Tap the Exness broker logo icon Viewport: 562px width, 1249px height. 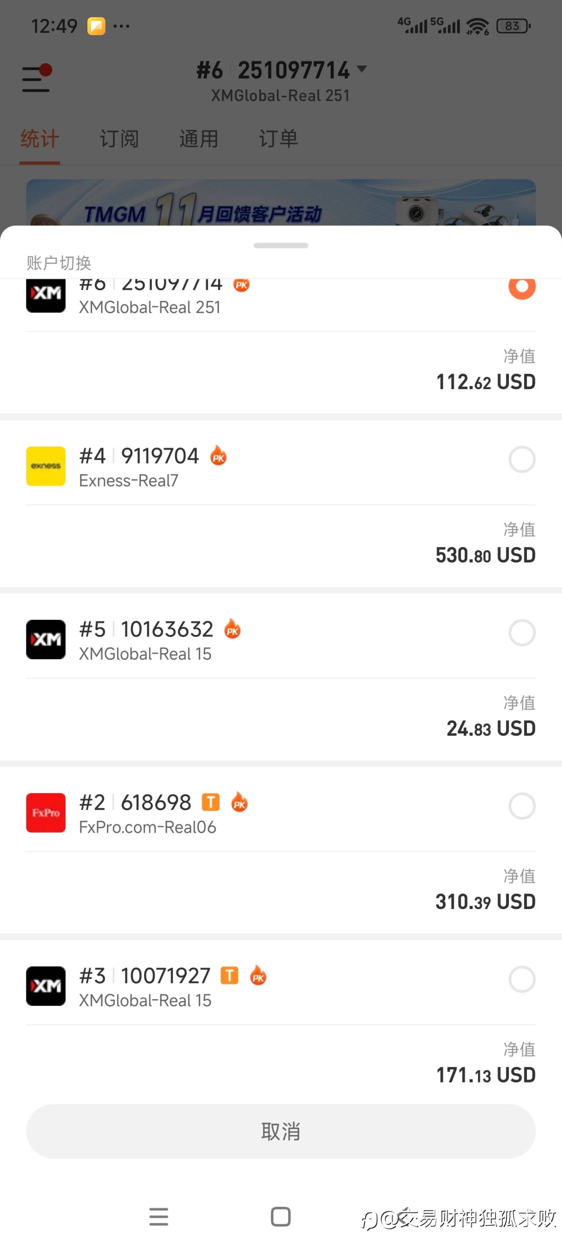(46, 466)
